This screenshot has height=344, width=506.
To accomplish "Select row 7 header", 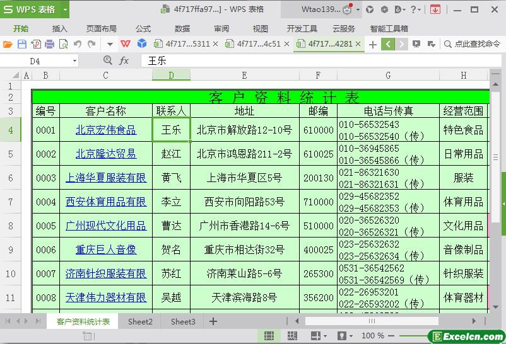I will [11, 202].
